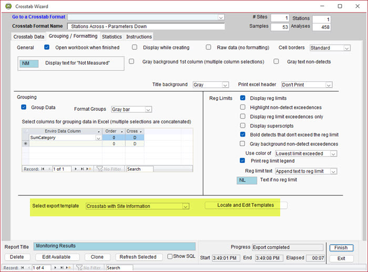Image resolution: width=368 pixels, height=272 pixels.
Task: Click the Exit button
Action: pyautogui.click(x=341, y=258)
